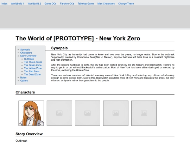Screen dimensions: 190x142
Task: Jump to Characters in the contents box
Action: tap(26, 53)
